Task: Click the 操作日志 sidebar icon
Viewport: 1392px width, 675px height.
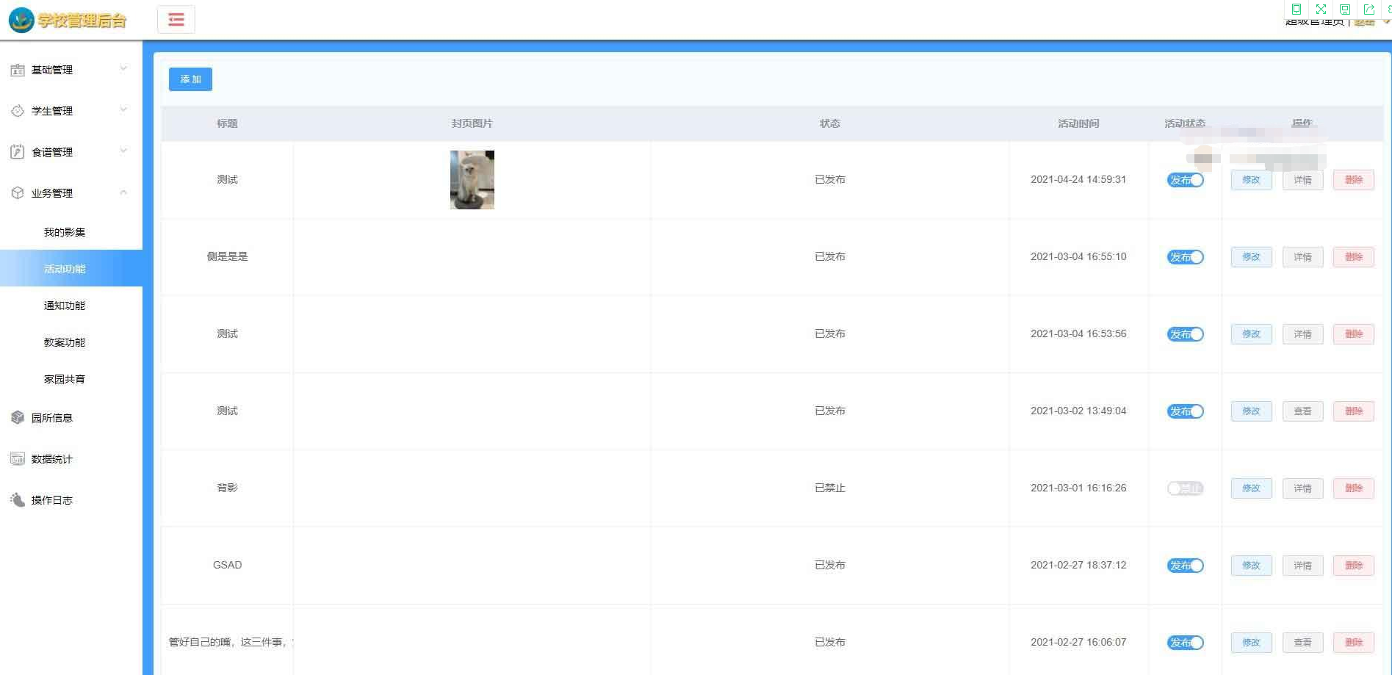Action: [x=18, y=500]
